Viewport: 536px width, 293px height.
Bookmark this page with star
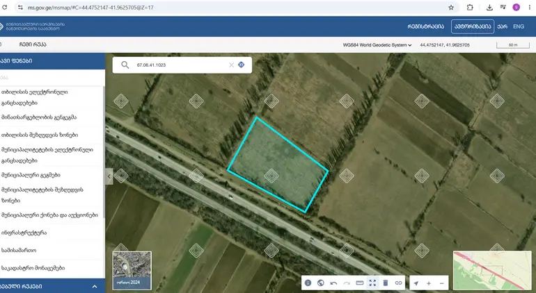pos(451,7)
